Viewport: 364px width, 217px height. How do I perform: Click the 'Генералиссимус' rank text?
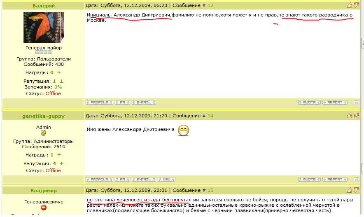coord(44,202)
